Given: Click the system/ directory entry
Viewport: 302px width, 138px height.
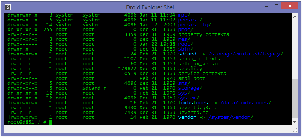Looking at the screenshot, I should pos(189,98).
